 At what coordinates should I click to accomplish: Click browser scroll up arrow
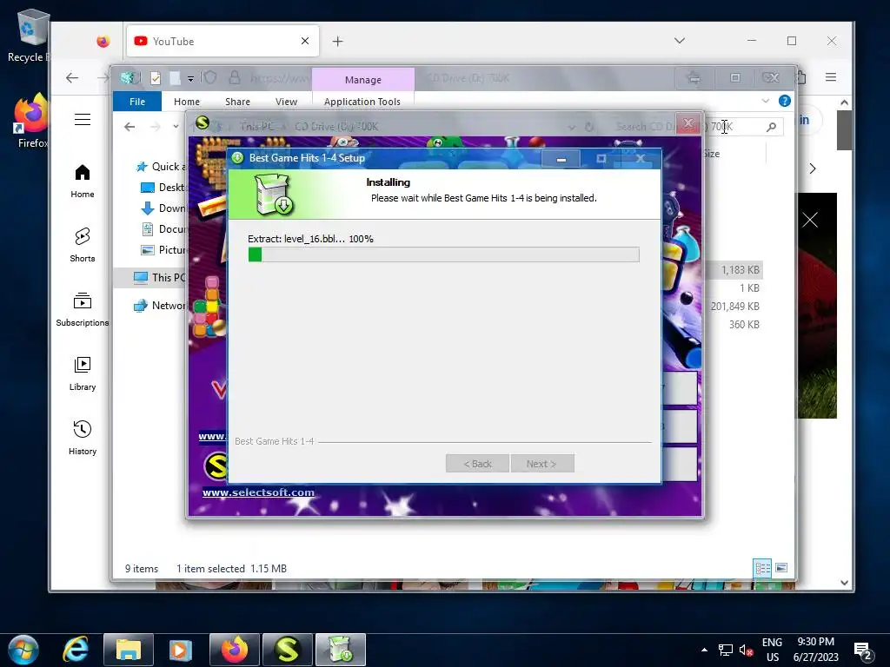pyautogui.click(x=844, y=102)
